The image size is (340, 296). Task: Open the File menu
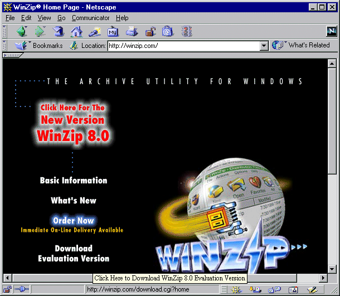[x=10, y=18]
